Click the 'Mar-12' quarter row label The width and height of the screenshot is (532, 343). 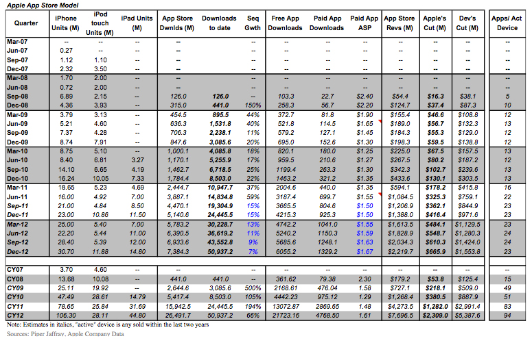pyautogui.click(x=17, y=225)
